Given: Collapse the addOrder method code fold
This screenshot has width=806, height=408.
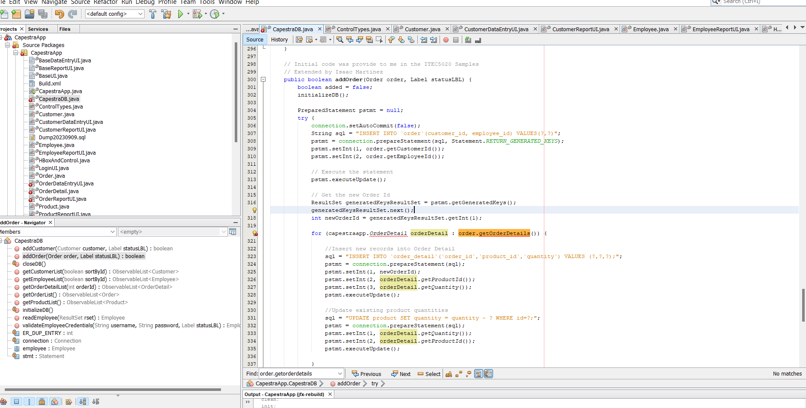Looking at the screenshot, I should [263, 79].
